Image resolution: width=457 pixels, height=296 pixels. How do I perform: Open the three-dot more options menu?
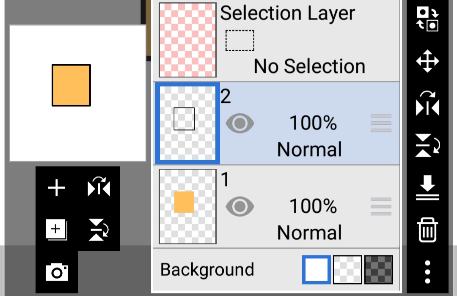point(427,272)
